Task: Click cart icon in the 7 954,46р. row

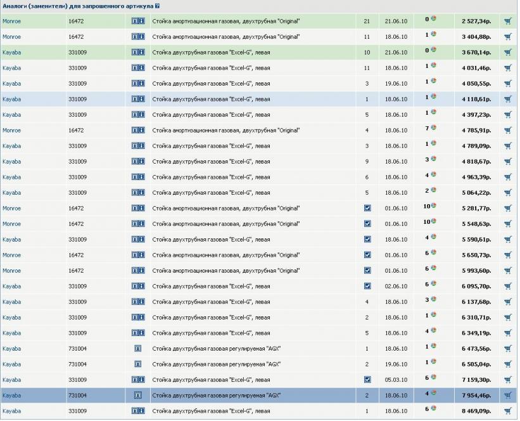Action: [x=507, y=395]
